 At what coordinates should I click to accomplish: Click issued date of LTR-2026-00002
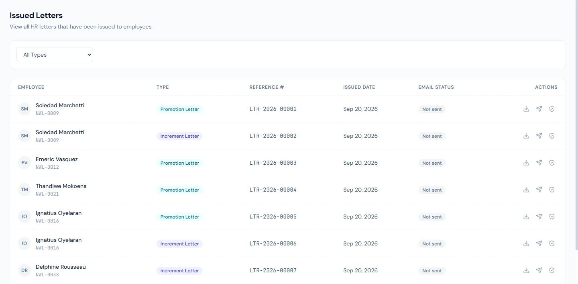pos(360,136)
